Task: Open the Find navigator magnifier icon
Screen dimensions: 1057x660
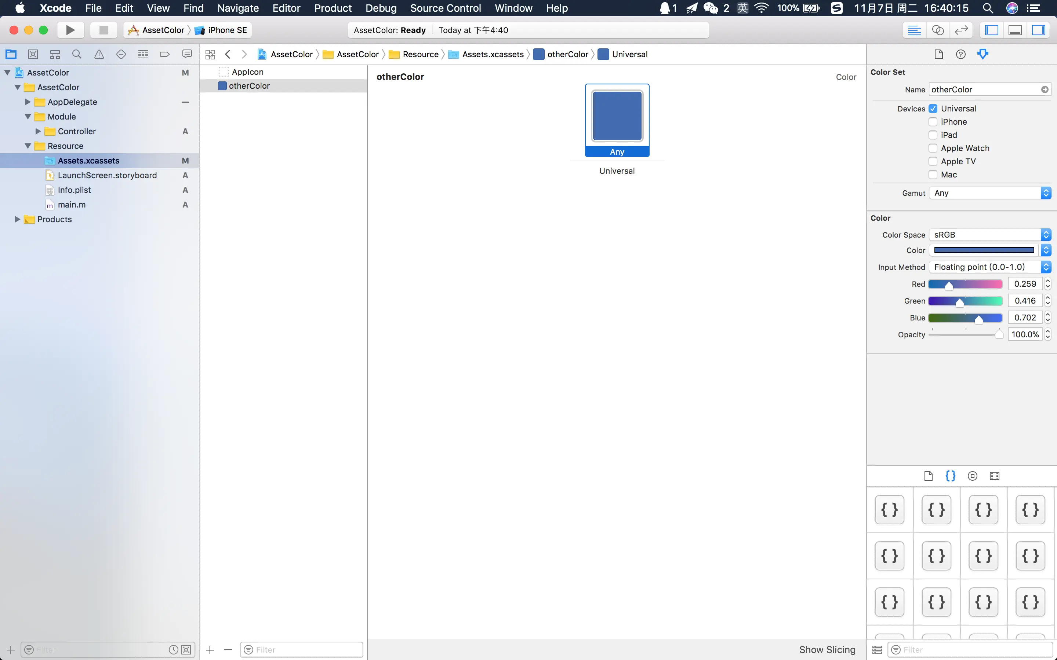Action: [x=77, y=54]
